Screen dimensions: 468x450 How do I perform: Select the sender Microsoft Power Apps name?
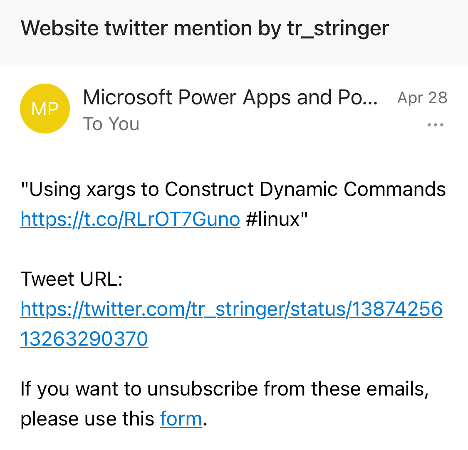(230, 97)
